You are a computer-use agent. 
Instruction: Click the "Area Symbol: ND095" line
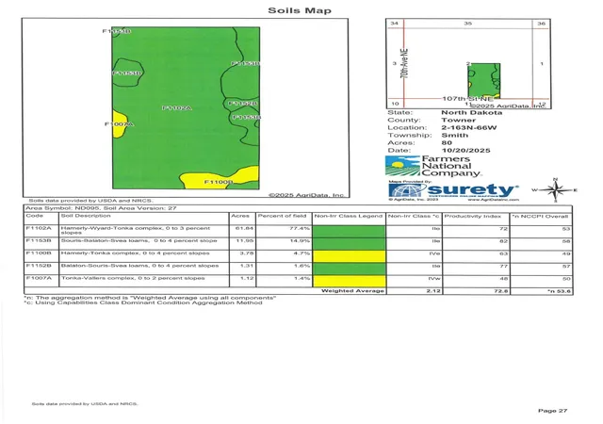101,208
